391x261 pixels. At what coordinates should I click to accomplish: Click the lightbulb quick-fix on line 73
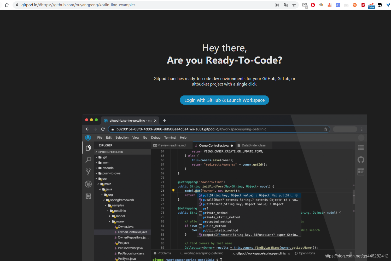(x=173, y=191)
